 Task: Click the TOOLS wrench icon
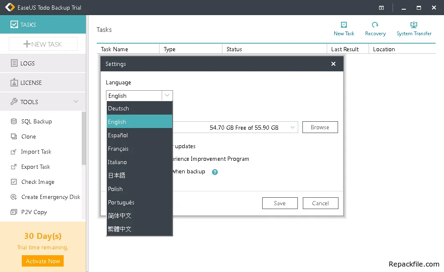pyautogui.click(x=14, y=102)
